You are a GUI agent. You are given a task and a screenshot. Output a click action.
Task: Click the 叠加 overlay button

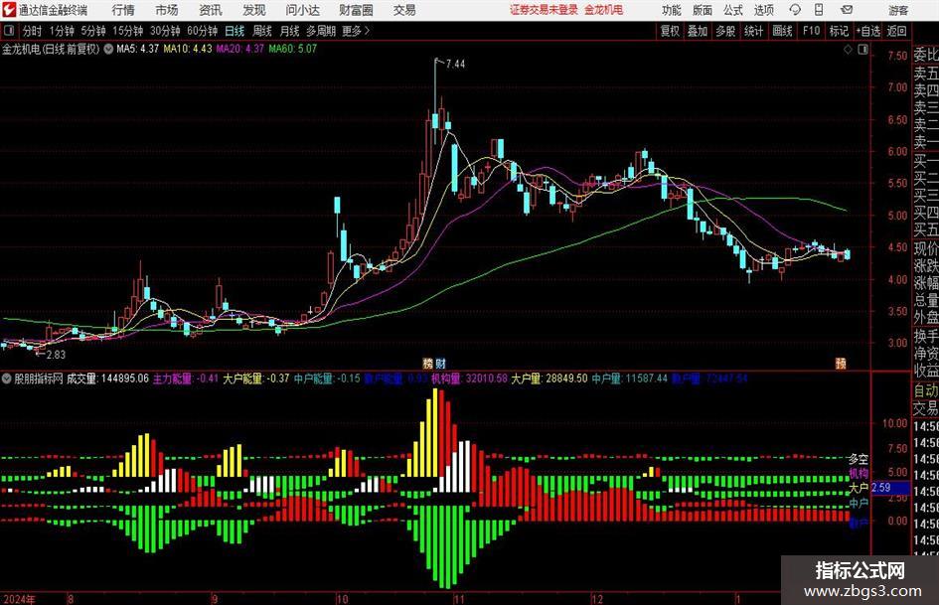[698, 31]
